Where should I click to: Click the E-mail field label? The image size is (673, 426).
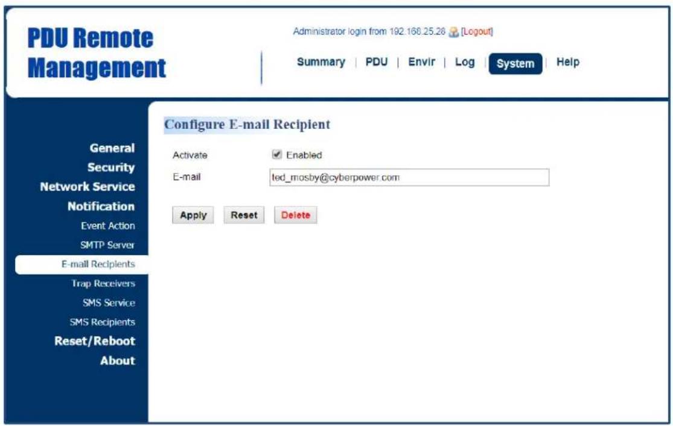(187, 177)
